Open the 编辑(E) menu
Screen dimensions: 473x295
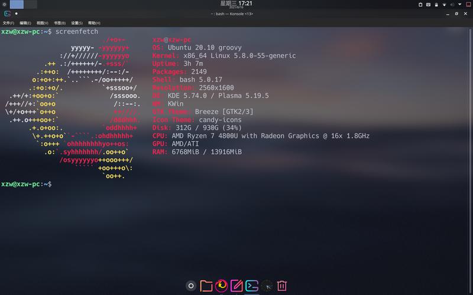point(25,23)
